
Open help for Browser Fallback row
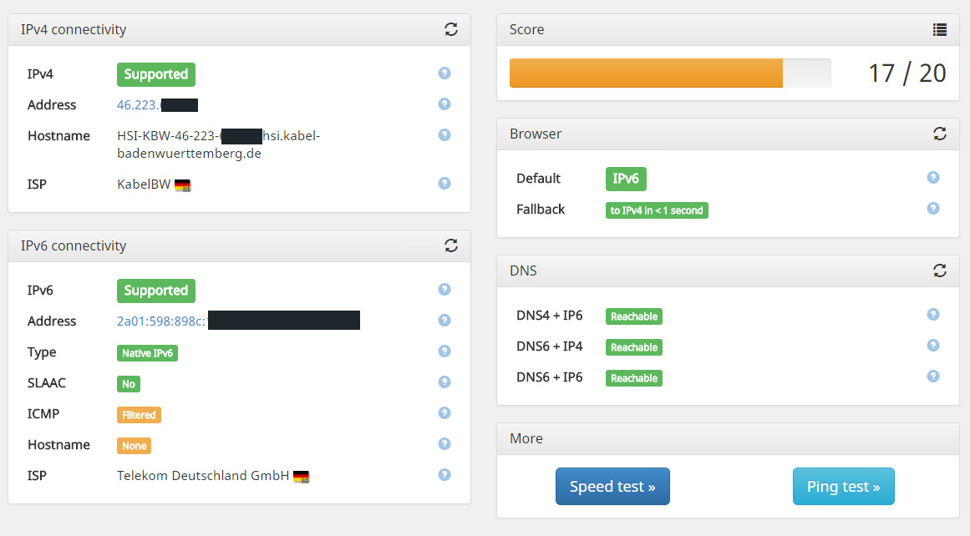[933, 209]
